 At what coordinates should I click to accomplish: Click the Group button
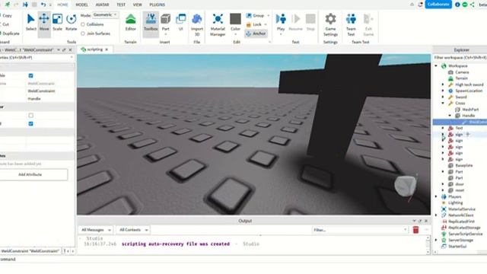256,15
